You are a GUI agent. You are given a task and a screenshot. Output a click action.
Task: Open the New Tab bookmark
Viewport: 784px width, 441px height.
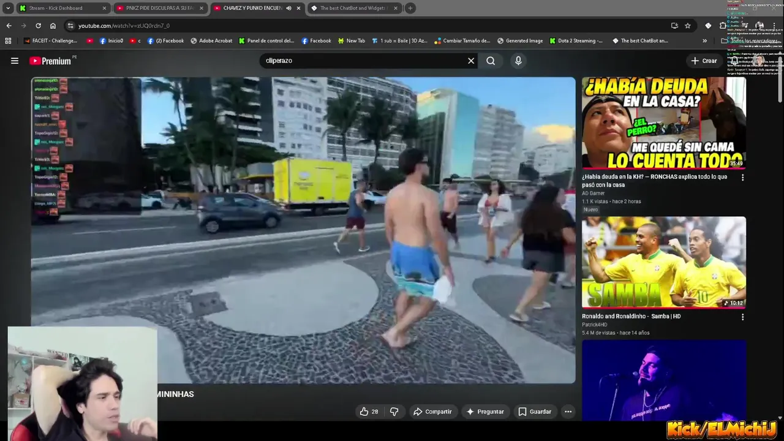coord(350,40)
